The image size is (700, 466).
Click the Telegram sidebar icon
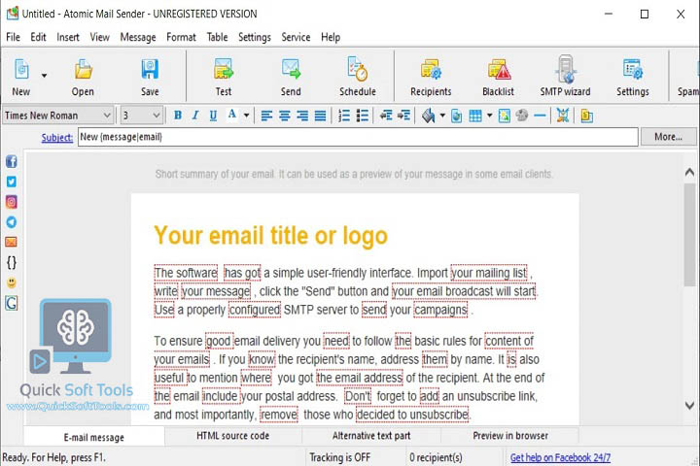coord(12,222)
